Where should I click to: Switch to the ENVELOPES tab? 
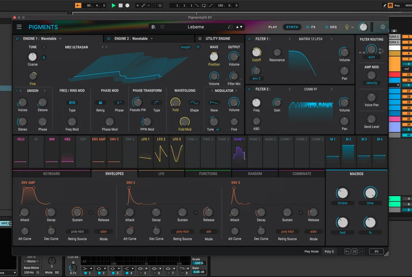coord(114,173)
